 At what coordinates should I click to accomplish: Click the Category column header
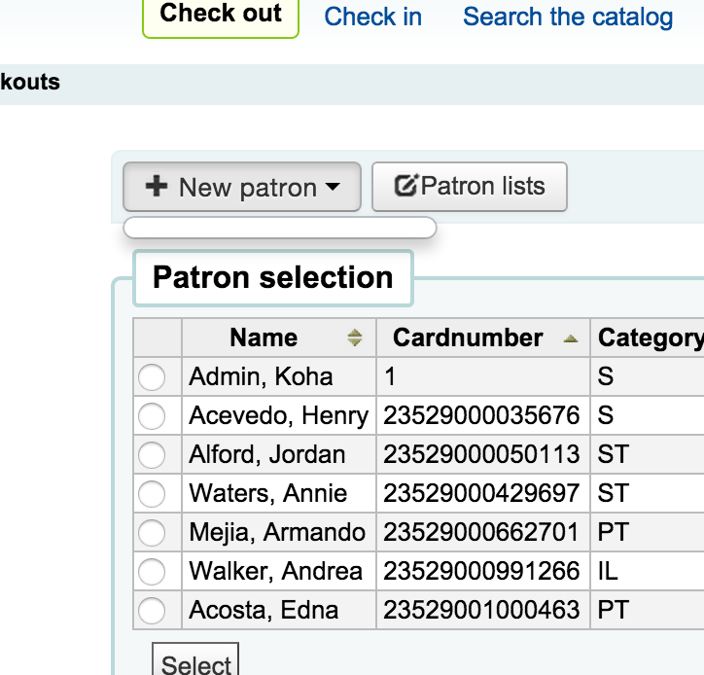[x=650, y=337]
